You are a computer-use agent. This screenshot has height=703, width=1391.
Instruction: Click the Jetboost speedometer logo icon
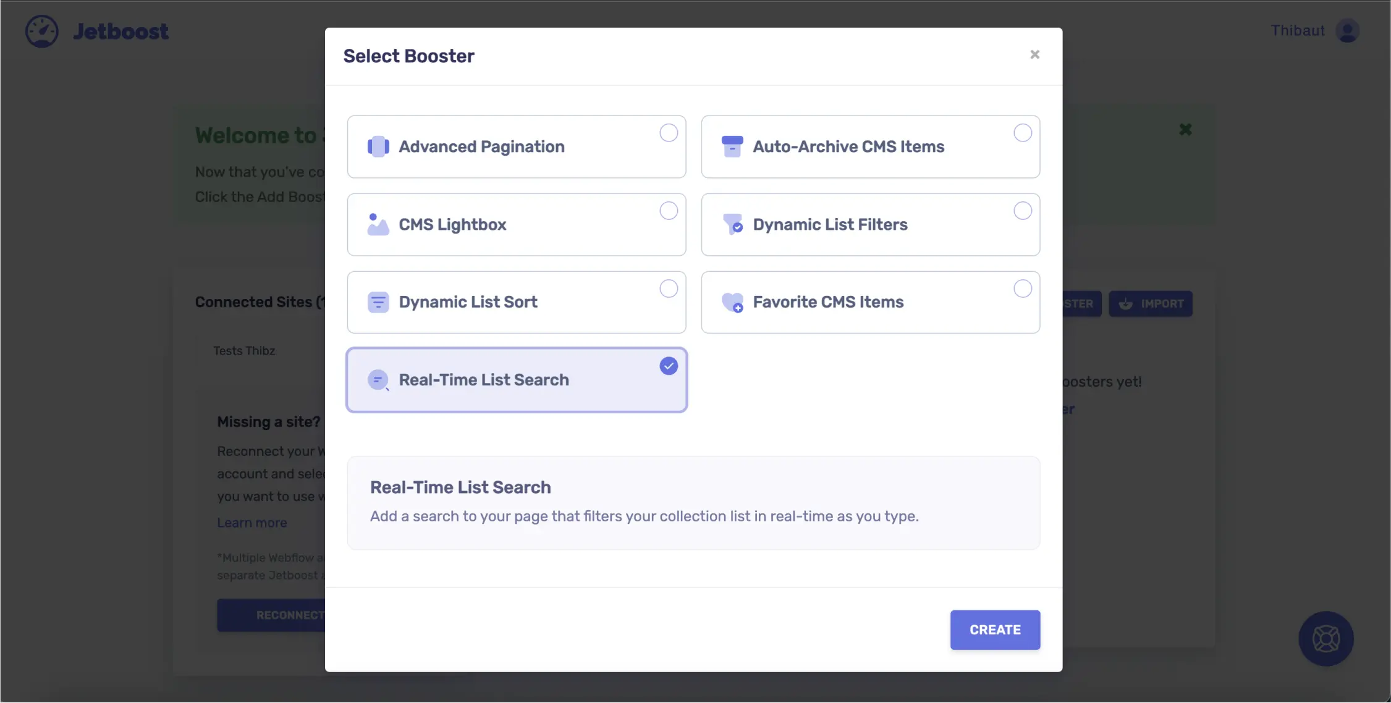pyautogui.click(x=42, y=31)
